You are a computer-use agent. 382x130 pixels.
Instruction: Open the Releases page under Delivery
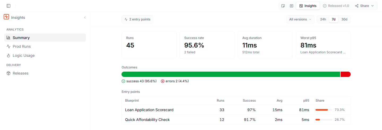coord(45,73)
